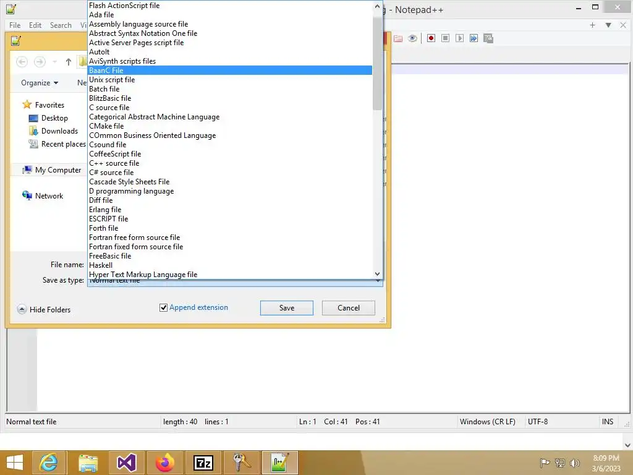Choose C++ source file type
The width and height of the screenshot is (633, 475).
click(230, 163)
